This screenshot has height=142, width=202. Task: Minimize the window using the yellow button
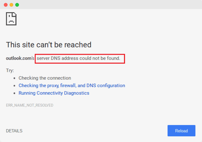tap(11, 5)
